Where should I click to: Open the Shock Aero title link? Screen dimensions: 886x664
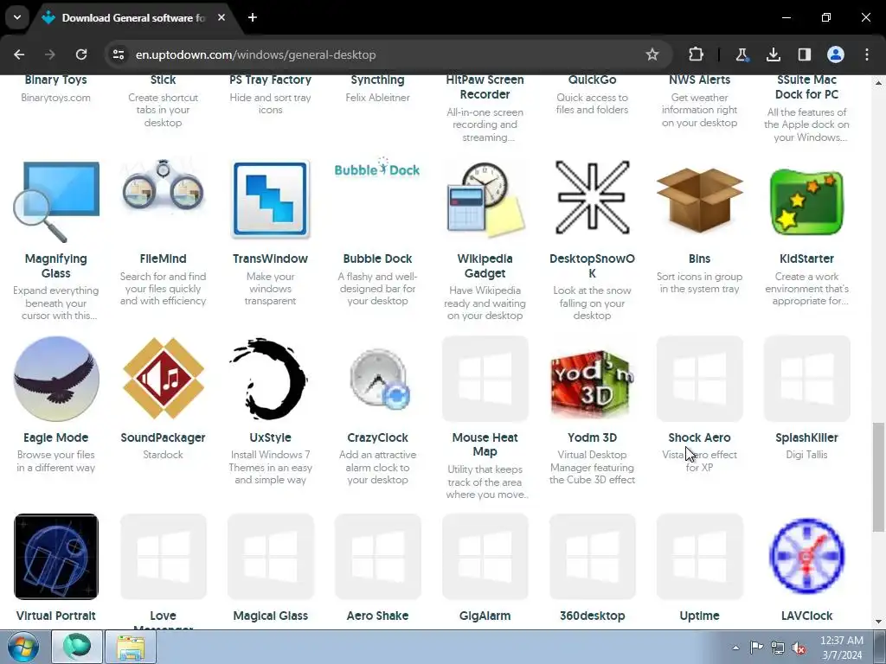click(x=699, y=437)
